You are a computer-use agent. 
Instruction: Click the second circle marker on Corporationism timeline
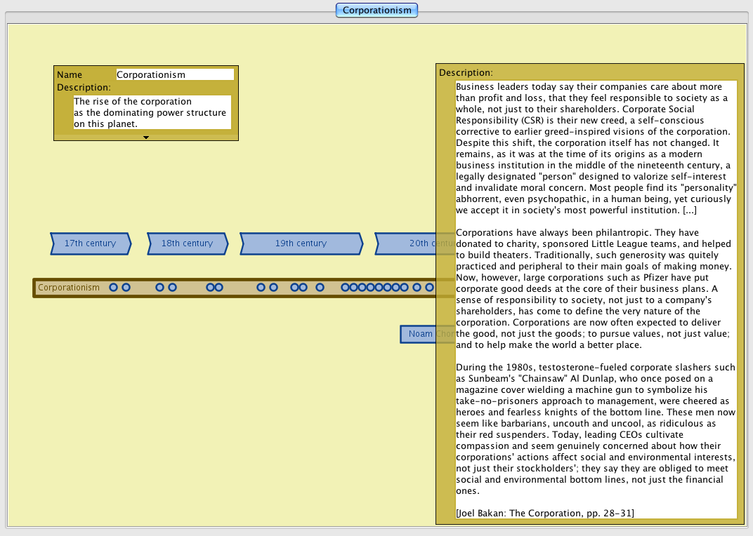(126, 288)
